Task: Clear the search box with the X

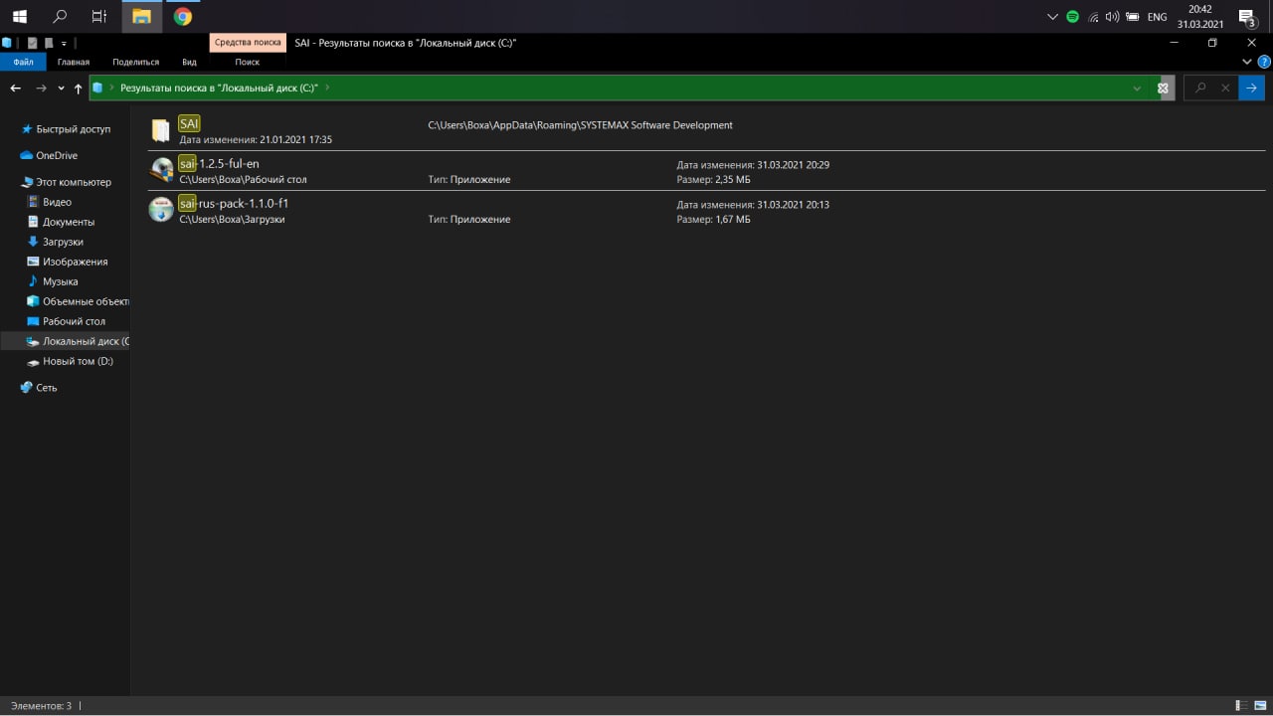Action: tap(1225, 89)
